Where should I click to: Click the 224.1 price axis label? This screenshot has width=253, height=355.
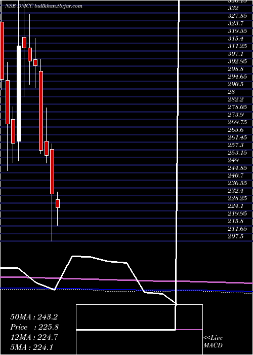pos(235,206)
